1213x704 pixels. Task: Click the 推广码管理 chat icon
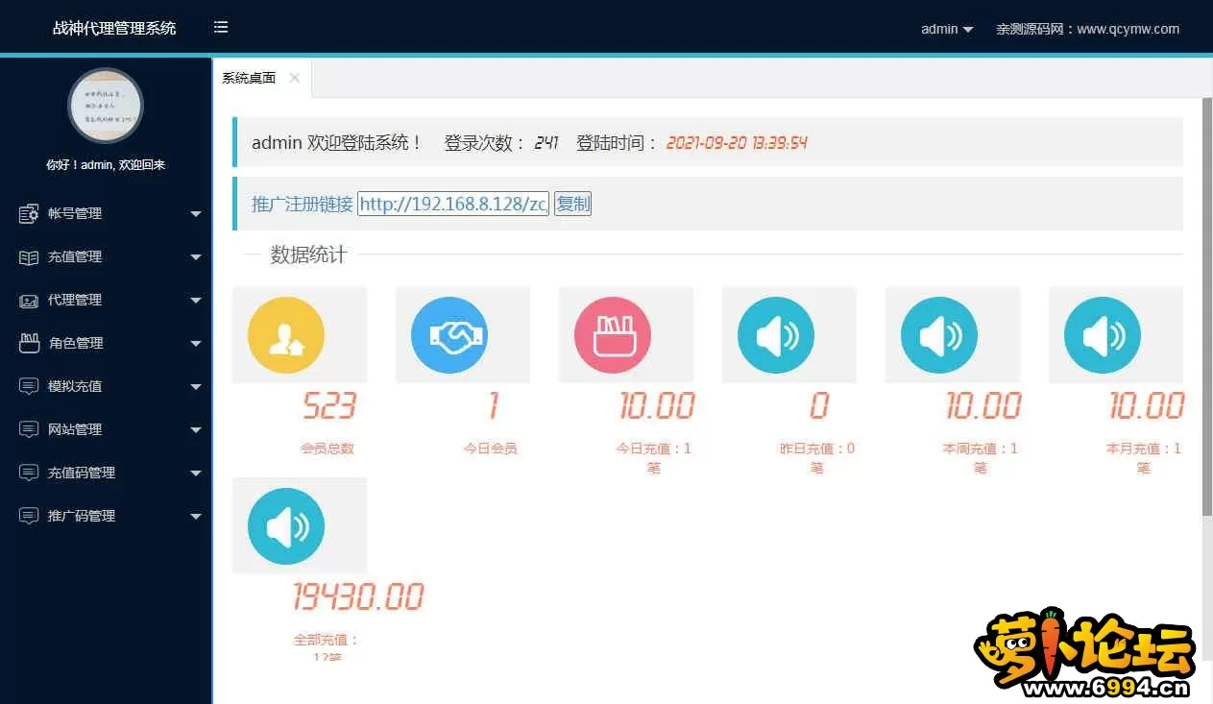pos(29,516)
